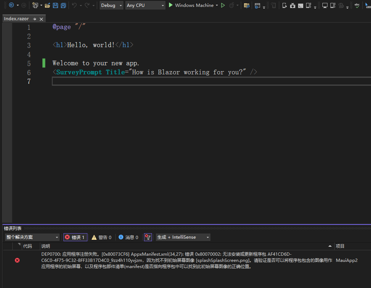Pin the Index.razor tab

(x=34, y=19)
